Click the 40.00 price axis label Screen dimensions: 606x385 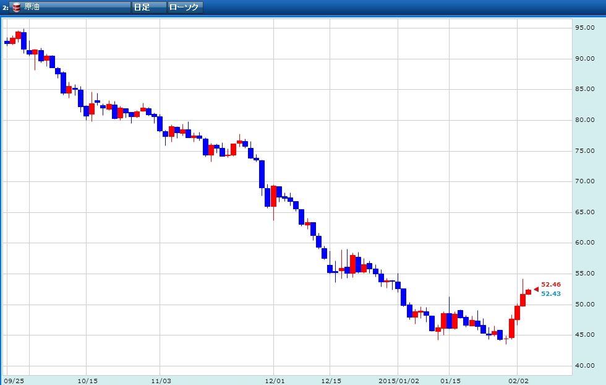point(584,366)
